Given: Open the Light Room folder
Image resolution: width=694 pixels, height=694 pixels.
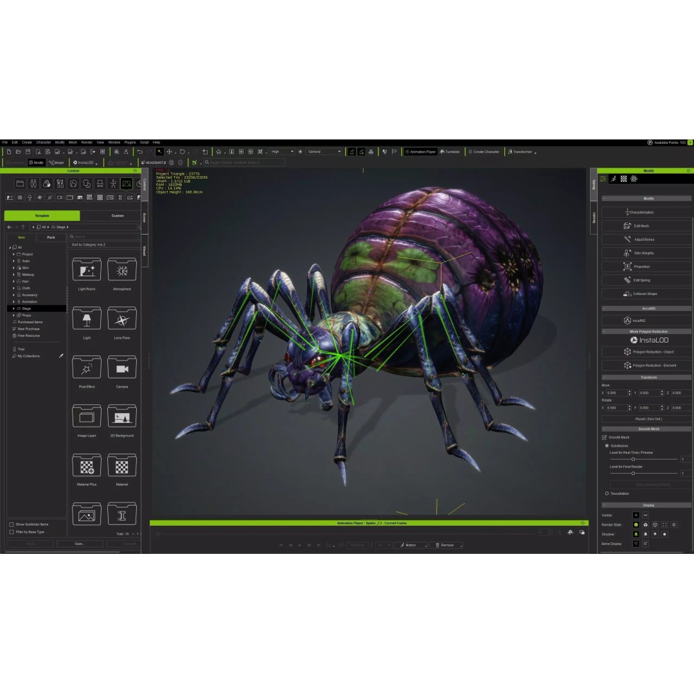Looking at the screenshot, I should (87, 270).
